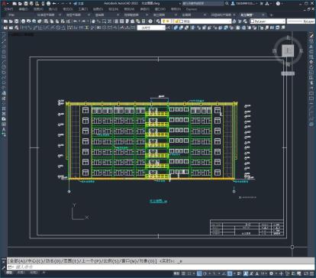Activate Pan hand tool in Standard toolbar
The image size is (316, 278).
click(93, 21)
